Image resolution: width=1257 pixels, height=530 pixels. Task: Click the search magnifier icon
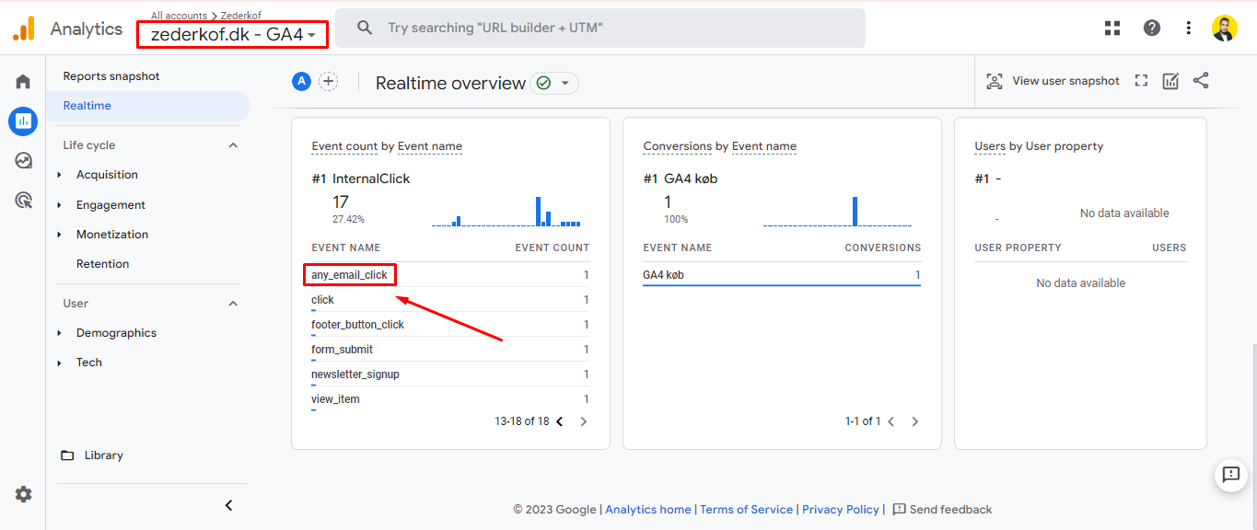click(365, 29)
